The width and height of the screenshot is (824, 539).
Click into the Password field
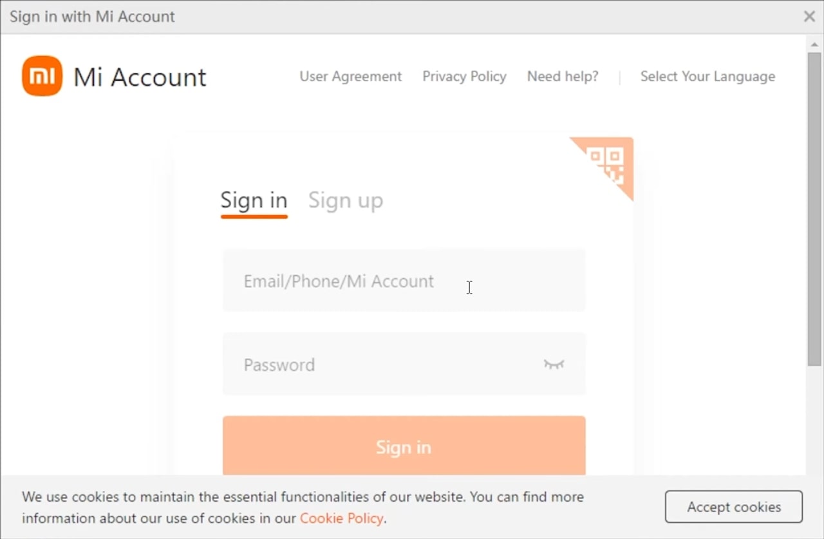[386, 364]
